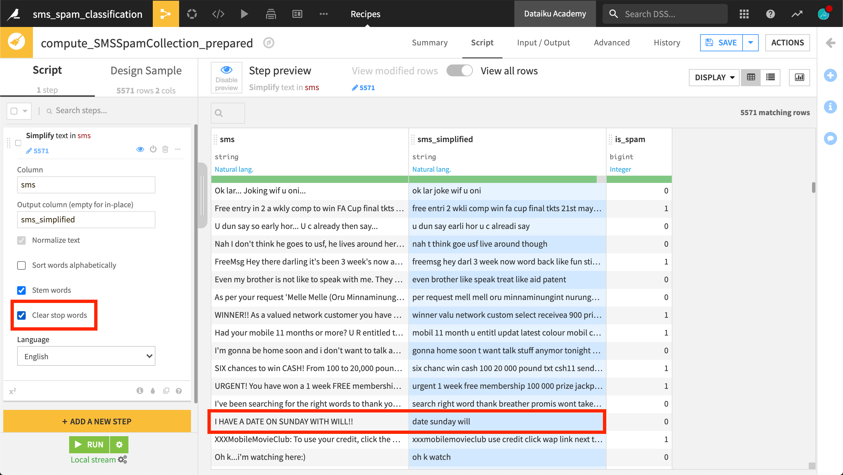The width and height of the screenshot is (843, 475).
Task: Click ADD A NEW STEP button
Action: tap(97, 421)
